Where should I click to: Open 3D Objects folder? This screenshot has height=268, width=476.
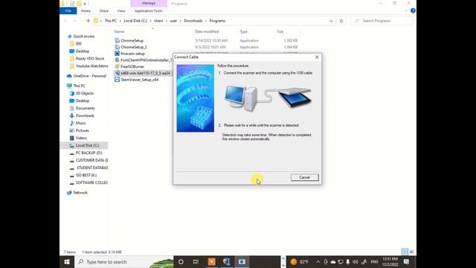coord(84,93)
